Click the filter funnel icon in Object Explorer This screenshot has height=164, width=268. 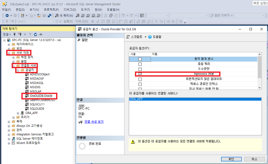30,35
